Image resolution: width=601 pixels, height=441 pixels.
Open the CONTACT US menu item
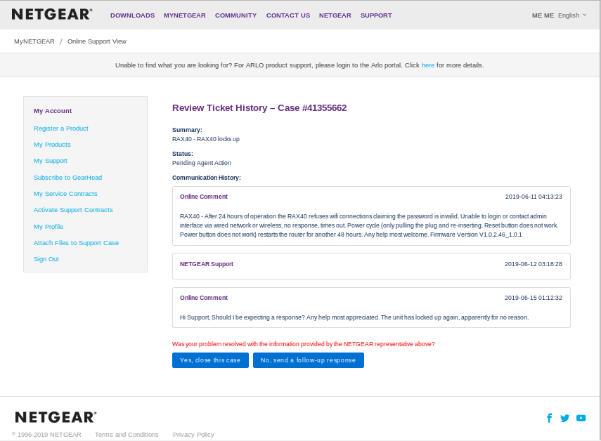(288, 15)
